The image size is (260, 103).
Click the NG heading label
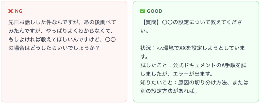[x=19, y=11]
